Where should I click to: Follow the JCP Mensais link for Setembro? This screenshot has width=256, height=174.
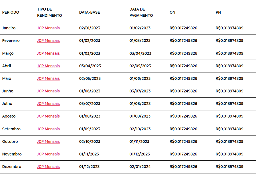(48, 129)
